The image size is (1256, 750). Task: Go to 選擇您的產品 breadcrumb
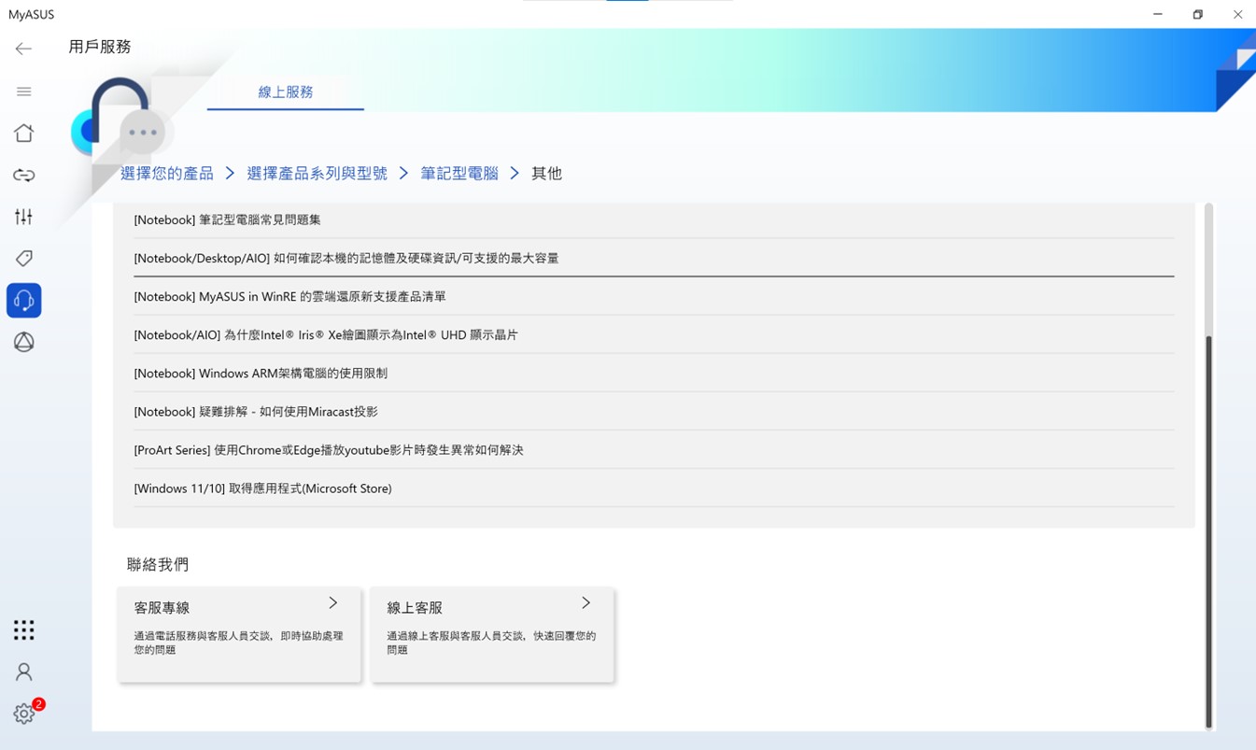coord(167,174)
